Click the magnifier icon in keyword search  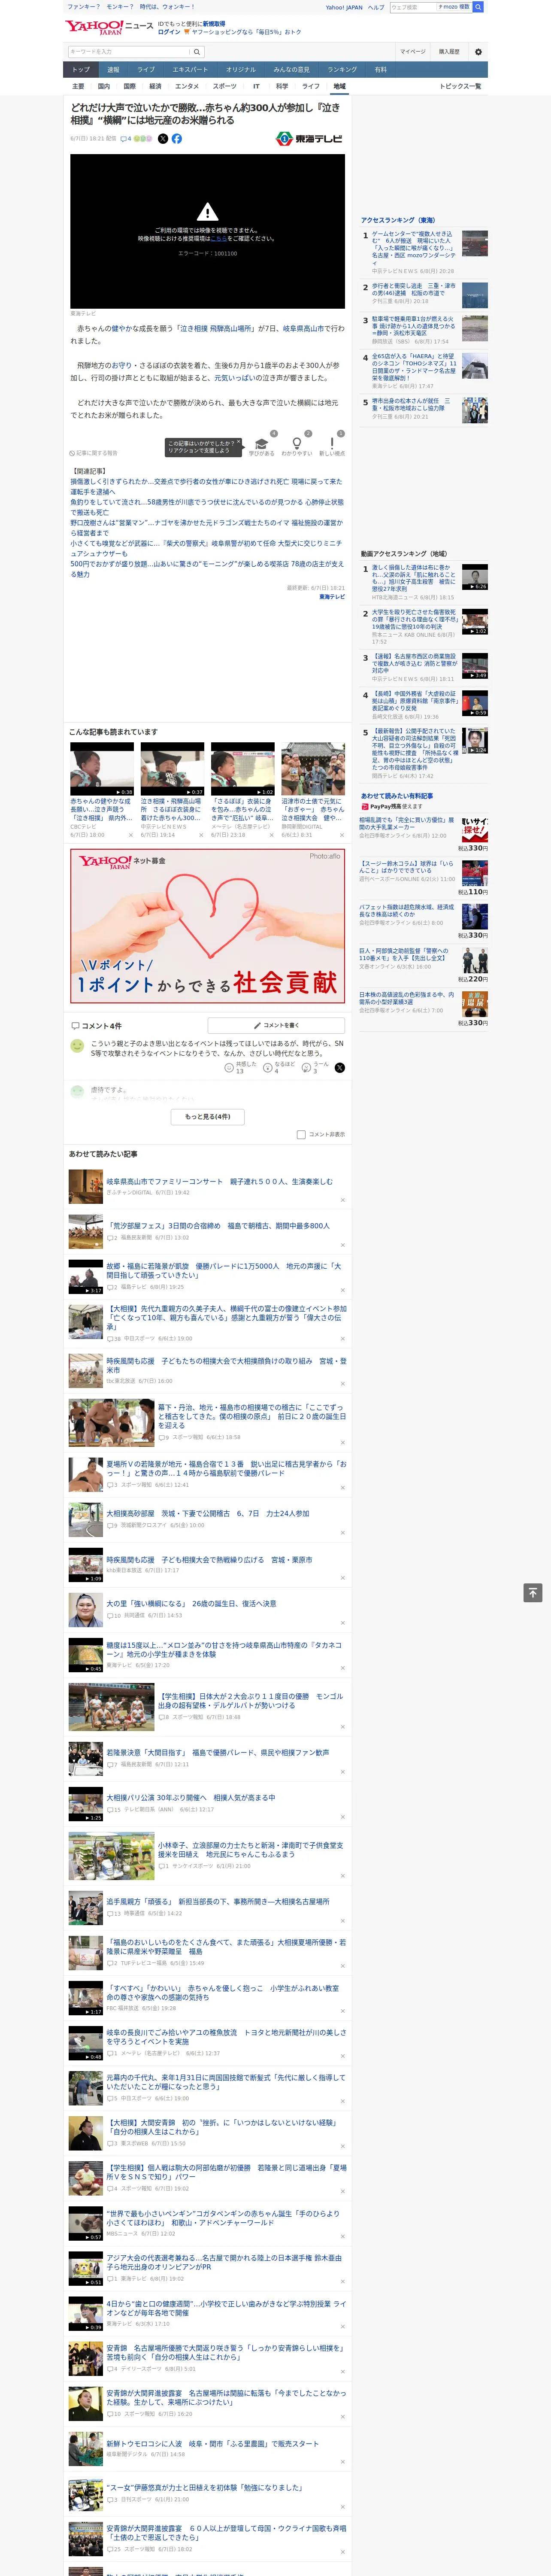point(197,52)
